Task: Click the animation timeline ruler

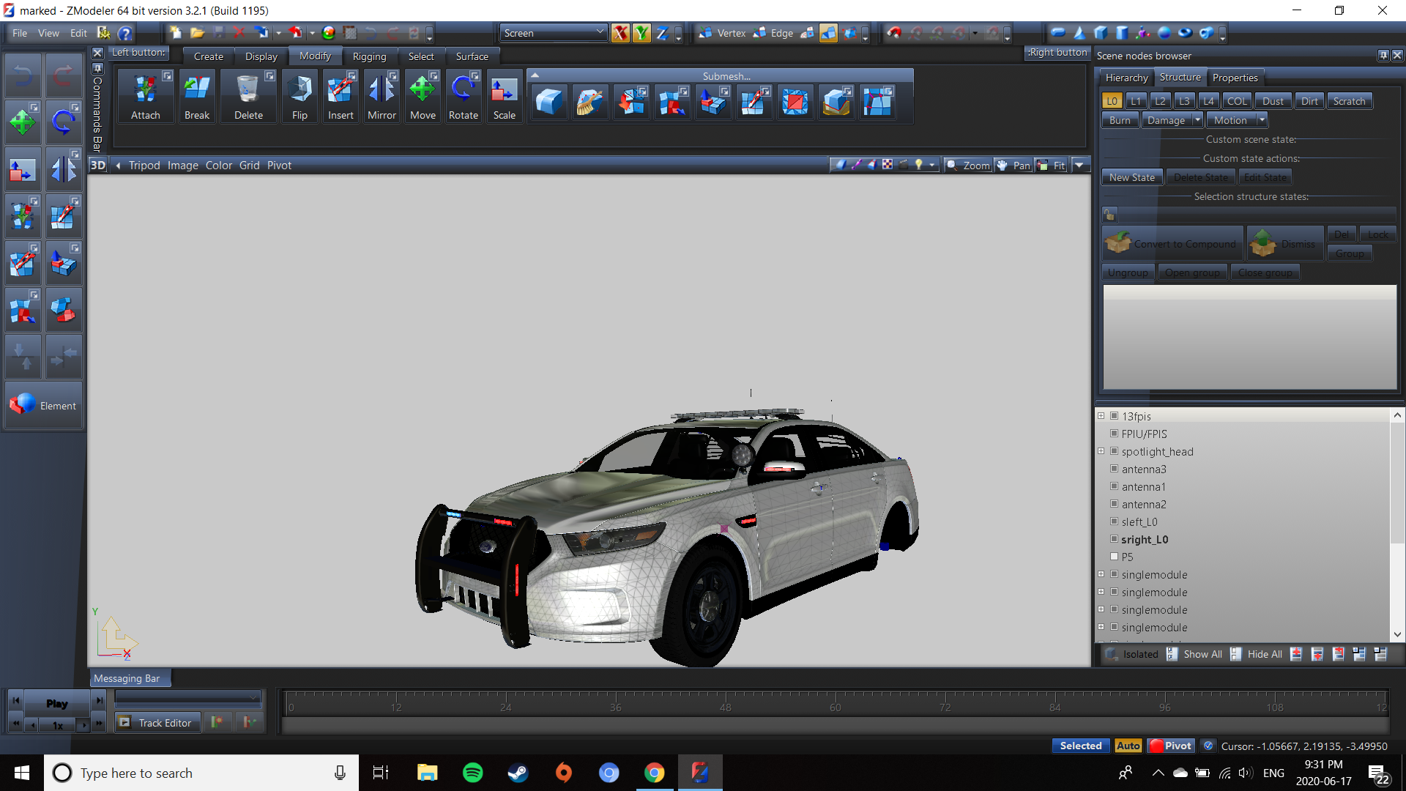Action: coord(835,703)
